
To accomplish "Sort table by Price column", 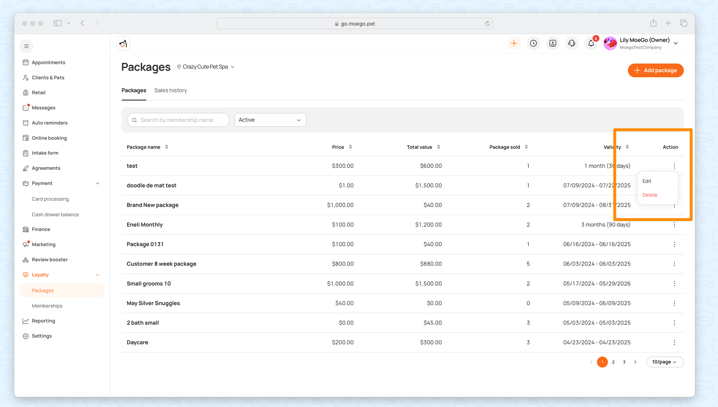I will (350, 147).
